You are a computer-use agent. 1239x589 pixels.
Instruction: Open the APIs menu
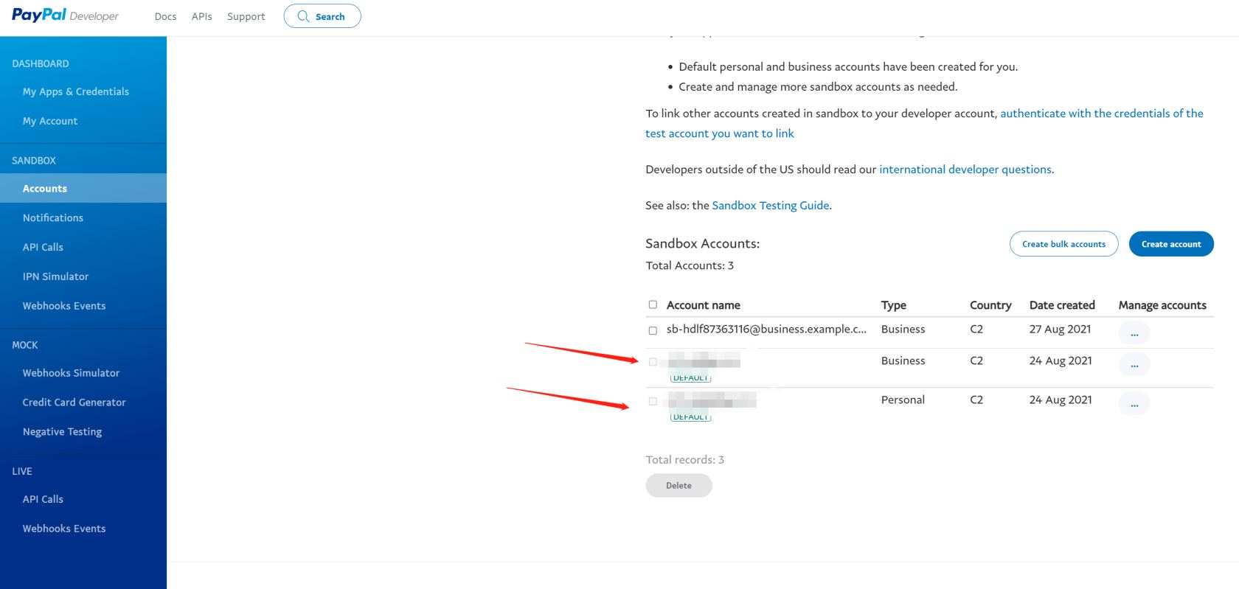(x=201, y=16)
